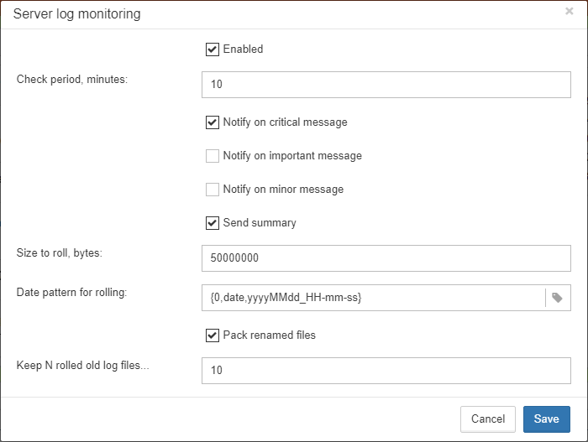
Task: Cancel the dialog changes
Action: 488,419
